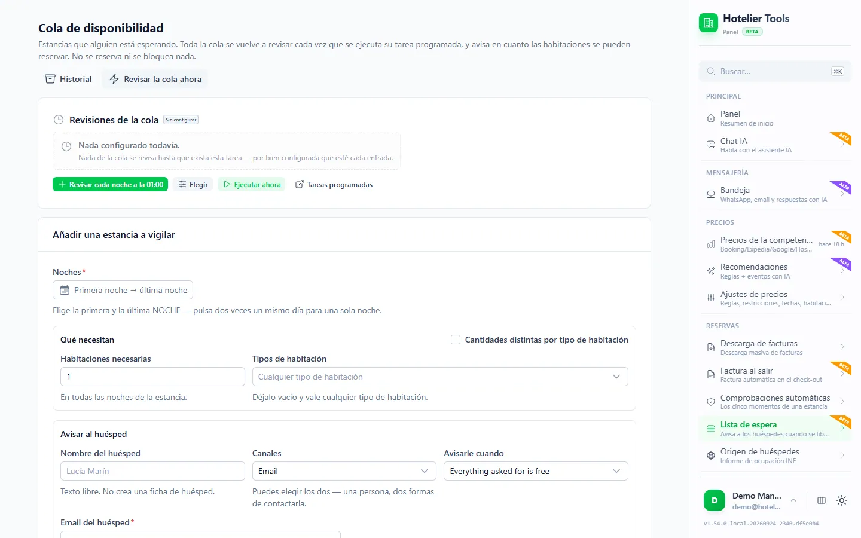Expand the Demo Manager account menu chevron

click(x=793, y=500)
